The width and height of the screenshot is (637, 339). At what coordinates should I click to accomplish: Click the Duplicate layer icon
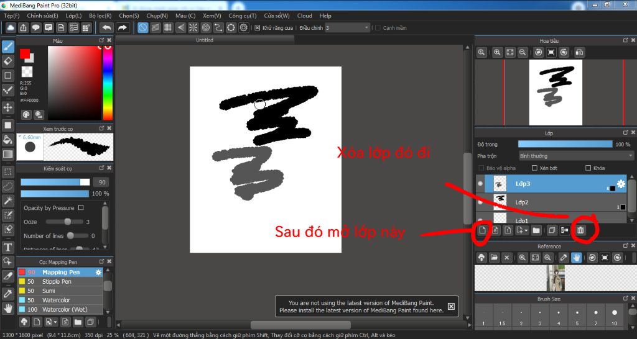tap(552, 230)
